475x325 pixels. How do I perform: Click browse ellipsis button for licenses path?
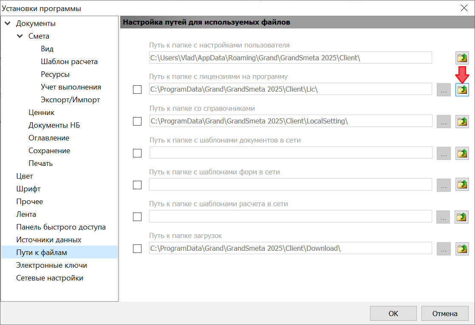pos(444,90)
